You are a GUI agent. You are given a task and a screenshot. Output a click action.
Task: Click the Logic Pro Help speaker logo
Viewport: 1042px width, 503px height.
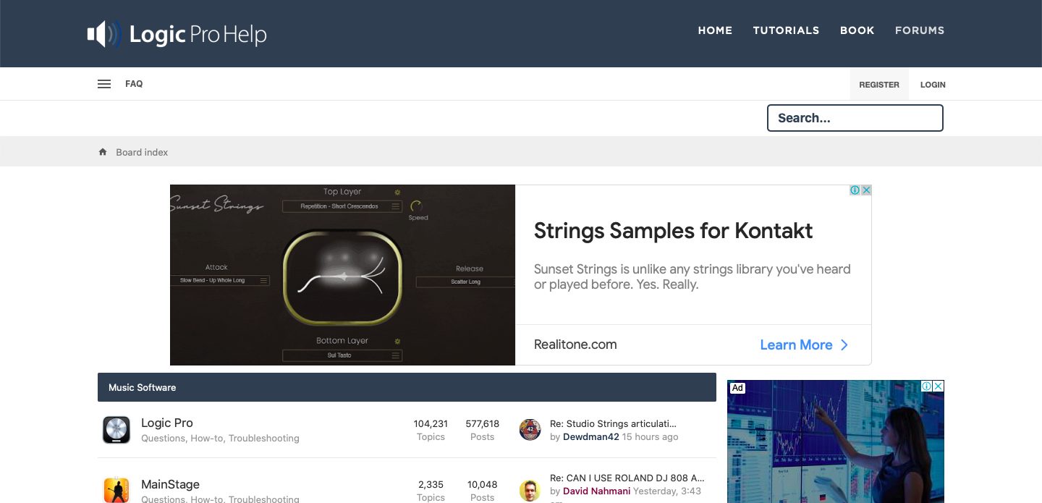coord(104,34)
